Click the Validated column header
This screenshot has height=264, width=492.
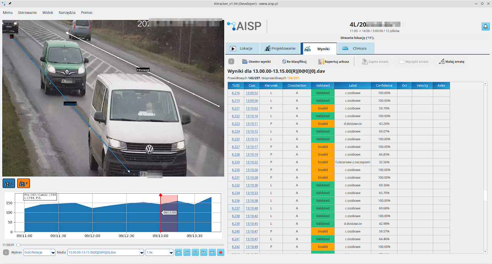pos(322,85)
